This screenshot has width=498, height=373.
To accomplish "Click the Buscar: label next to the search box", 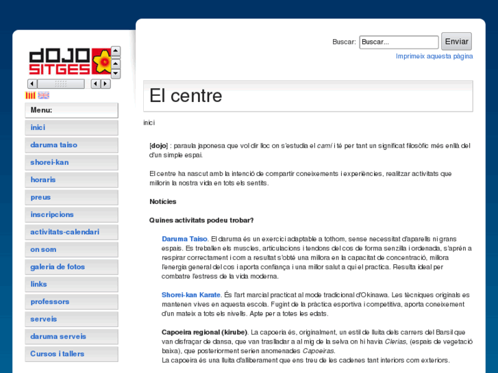I will point(344,42).
